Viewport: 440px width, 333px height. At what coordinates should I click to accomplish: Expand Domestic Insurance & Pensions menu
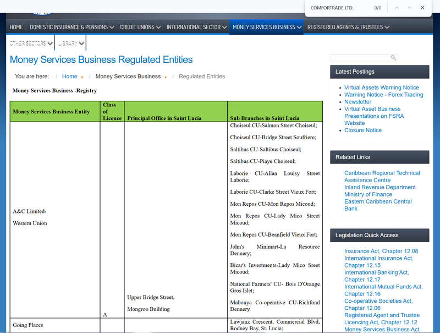point(72,27)
